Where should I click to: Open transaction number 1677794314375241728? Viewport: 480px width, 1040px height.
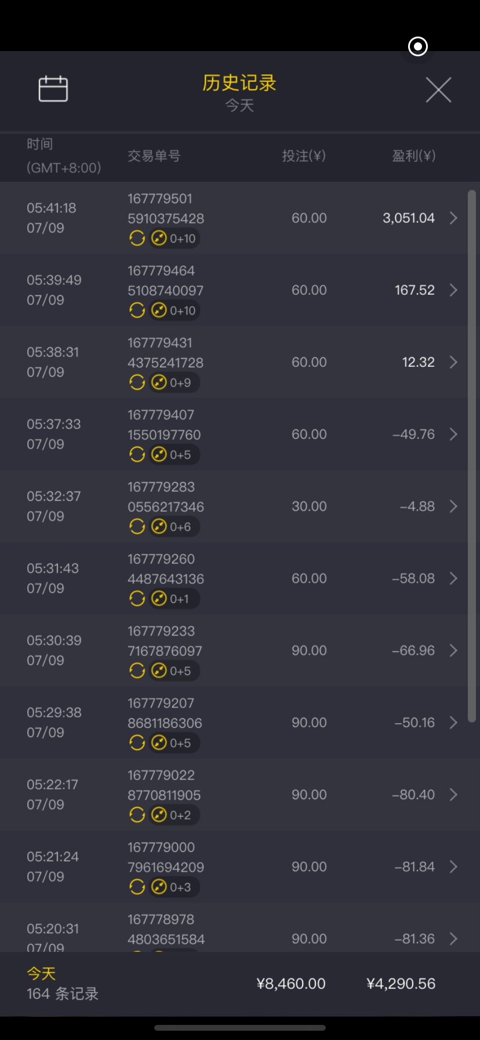tap(165, 353)
